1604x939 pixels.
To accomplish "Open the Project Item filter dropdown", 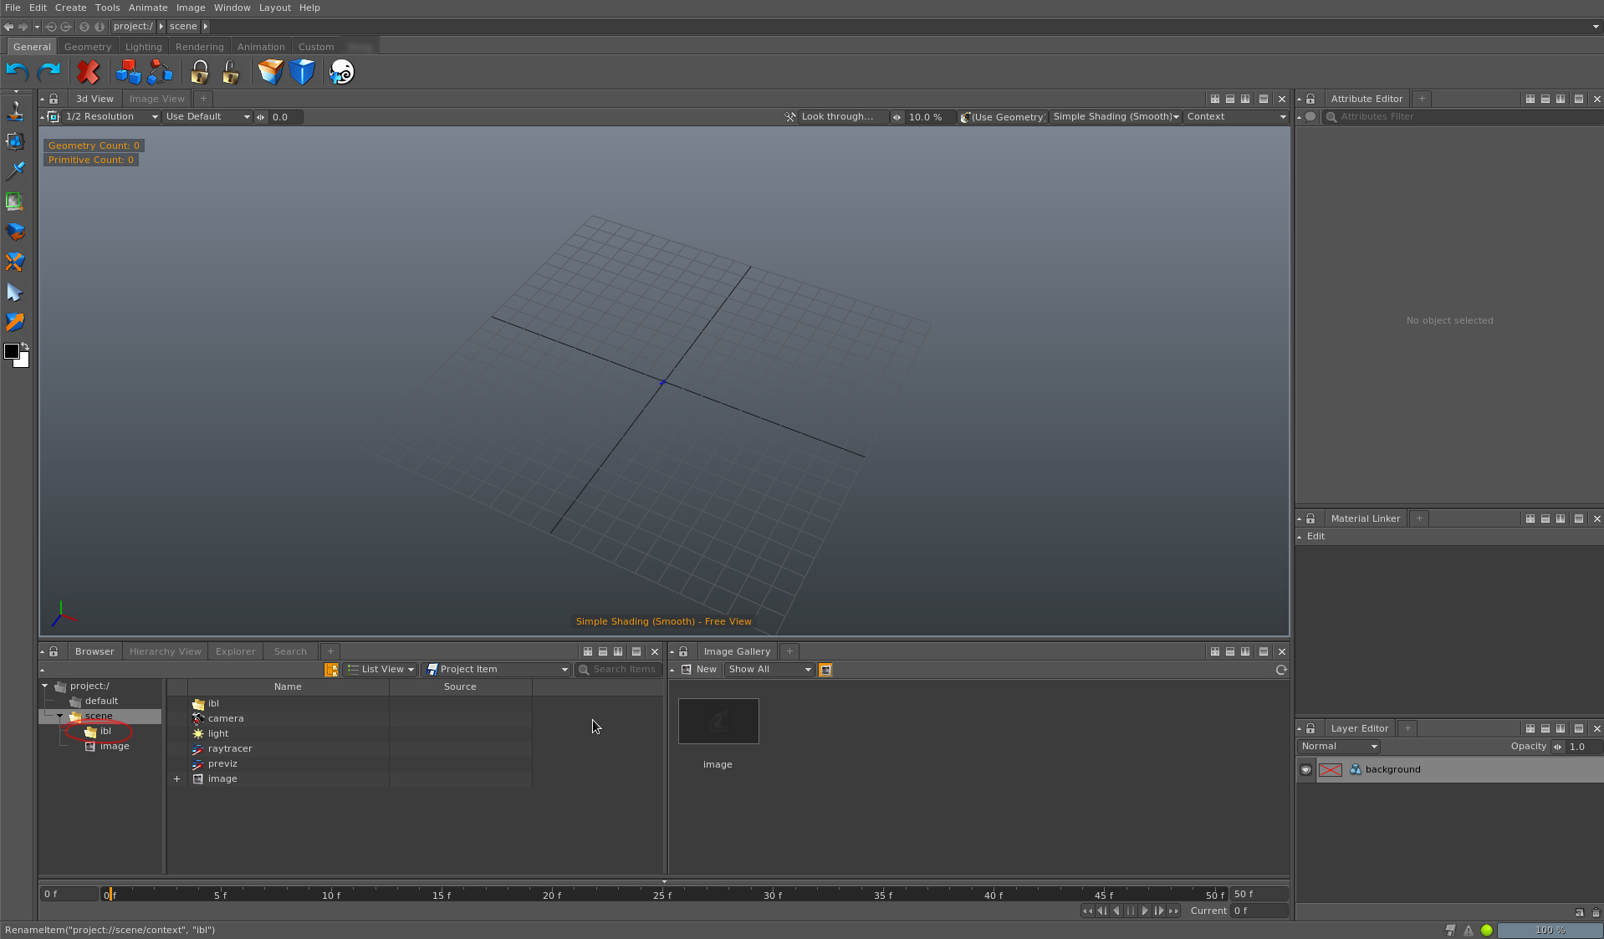I will coord(497,670).
